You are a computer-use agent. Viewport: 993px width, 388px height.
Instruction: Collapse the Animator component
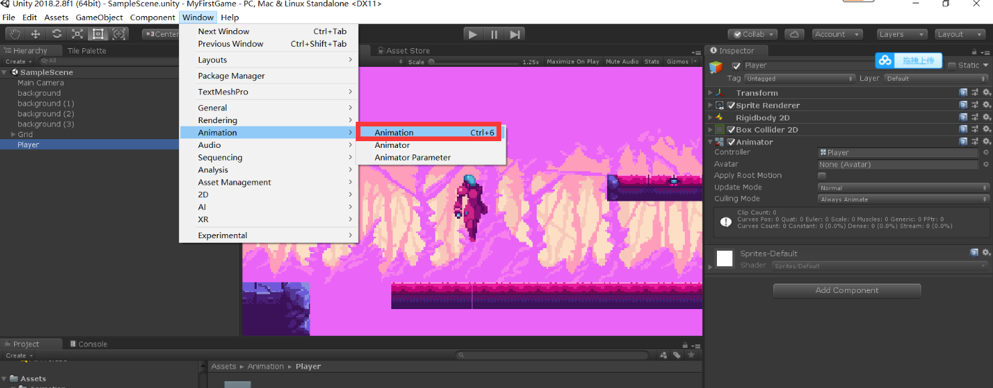tap(710, 142)
